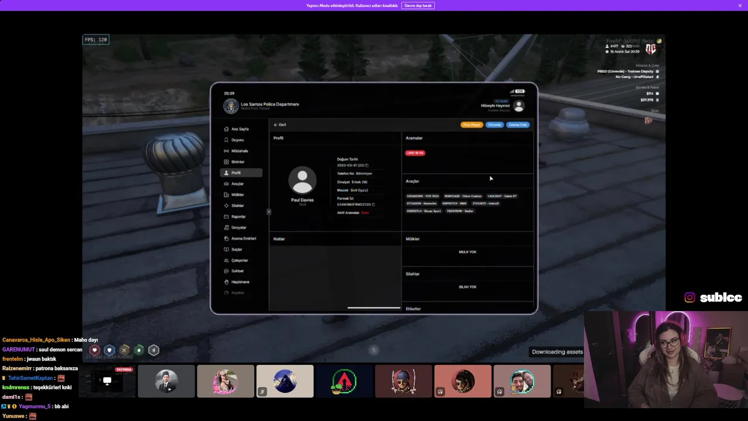Click chat username Yagmurmu_5
748x421 pixels.
34,406
